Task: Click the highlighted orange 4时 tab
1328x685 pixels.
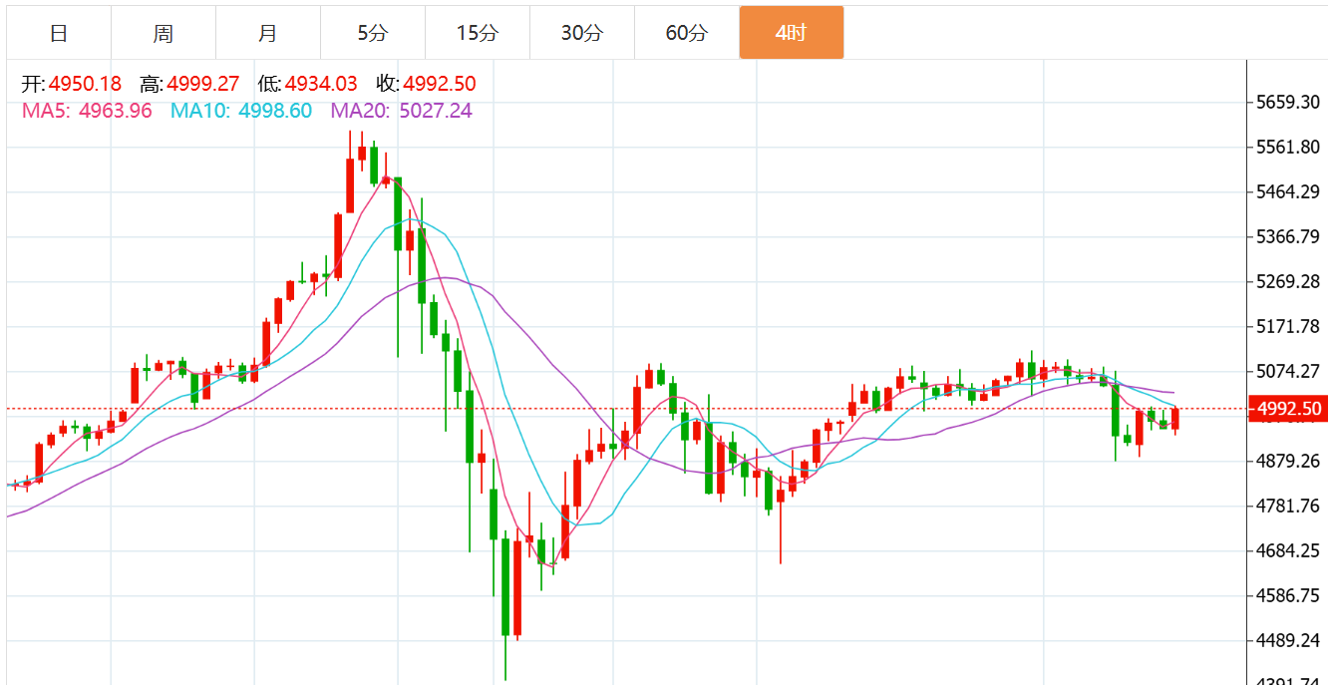Action: point(791,33)
